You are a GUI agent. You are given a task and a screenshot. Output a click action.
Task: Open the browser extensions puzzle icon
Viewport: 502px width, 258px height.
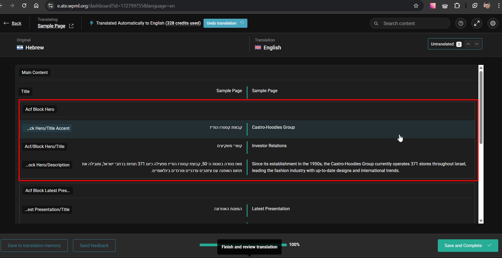457,6
